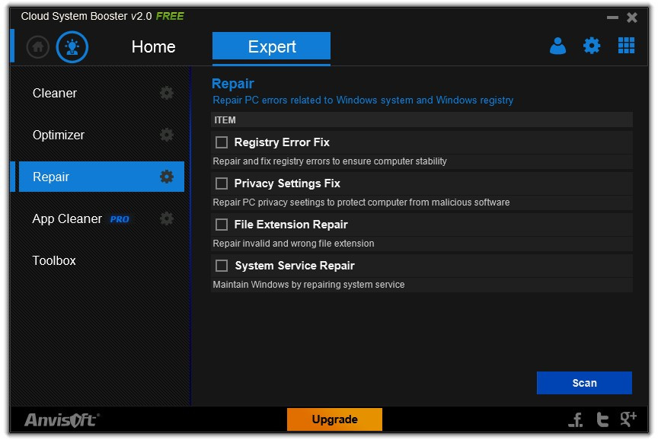Click the Optimizer settings gear

pyautogui.click(x=167, y=135)
